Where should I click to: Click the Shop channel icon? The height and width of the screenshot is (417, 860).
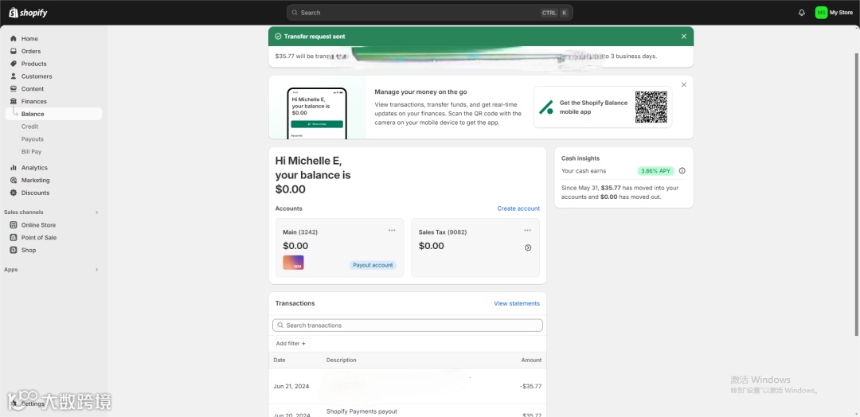(x=14, y=251)
